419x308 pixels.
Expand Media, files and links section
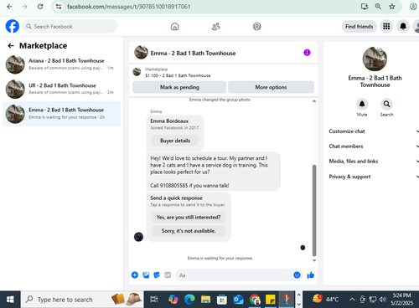click(374, 162)
